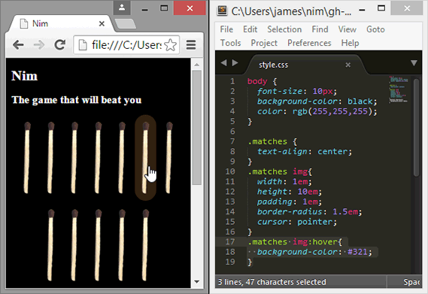Click 'cursor: pointer;' in the code

(x=296, y=222)
